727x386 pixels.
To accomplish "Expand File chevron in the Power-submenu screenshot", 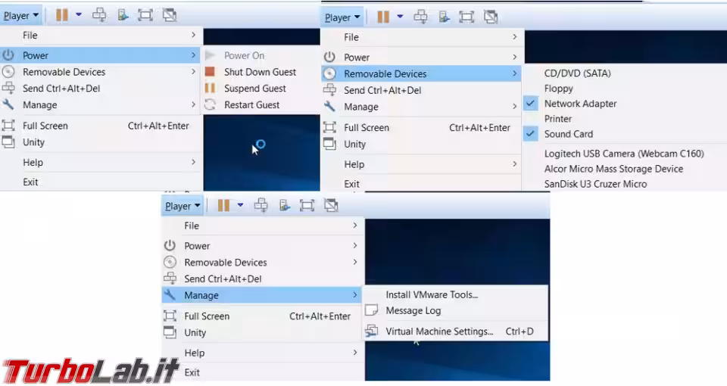I will (193, 36).
